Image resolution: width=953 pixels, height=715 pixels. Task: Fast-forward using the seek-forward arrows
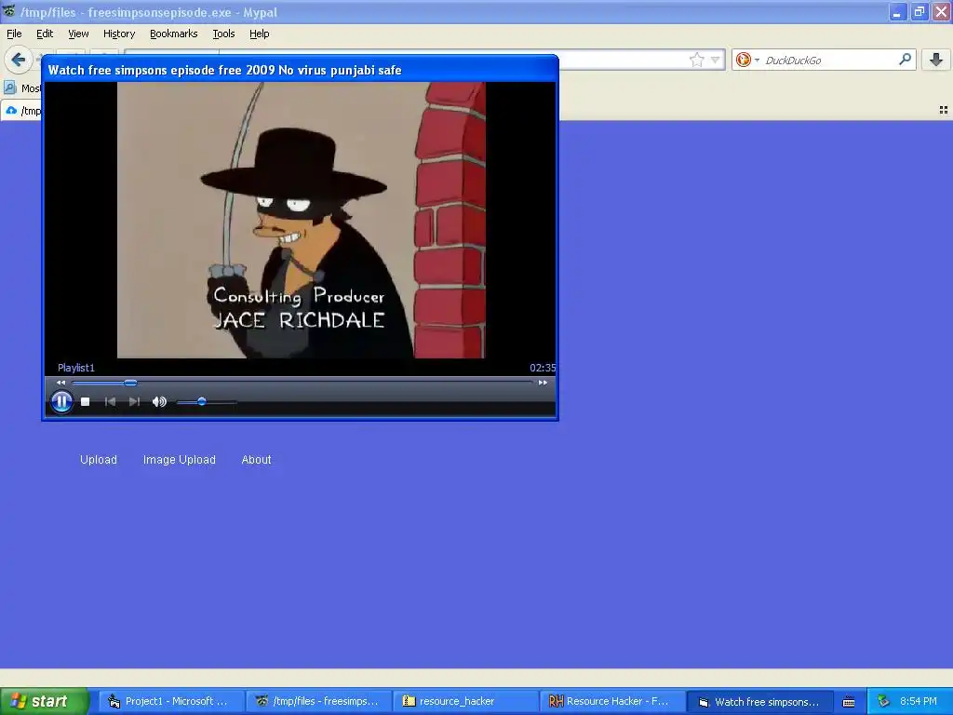tap(543, 383)
